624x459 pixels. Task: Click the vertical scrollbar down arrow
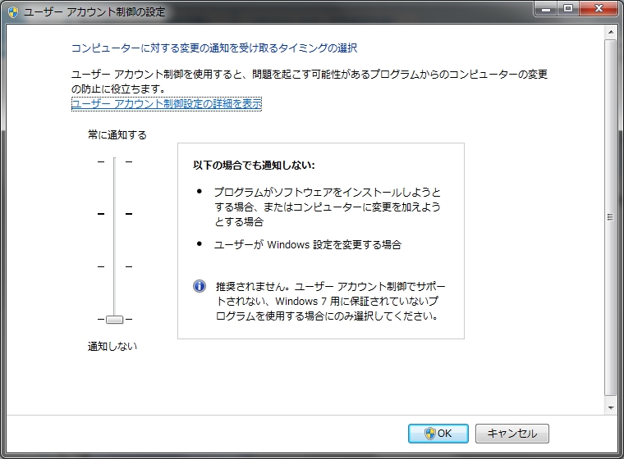click(x=611, y=407)
